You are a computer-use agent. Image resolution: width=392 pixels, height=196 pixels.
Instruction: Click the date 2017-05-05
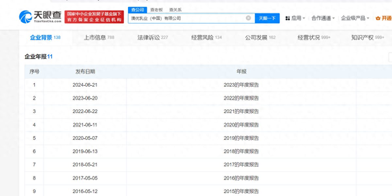[85, 178]
